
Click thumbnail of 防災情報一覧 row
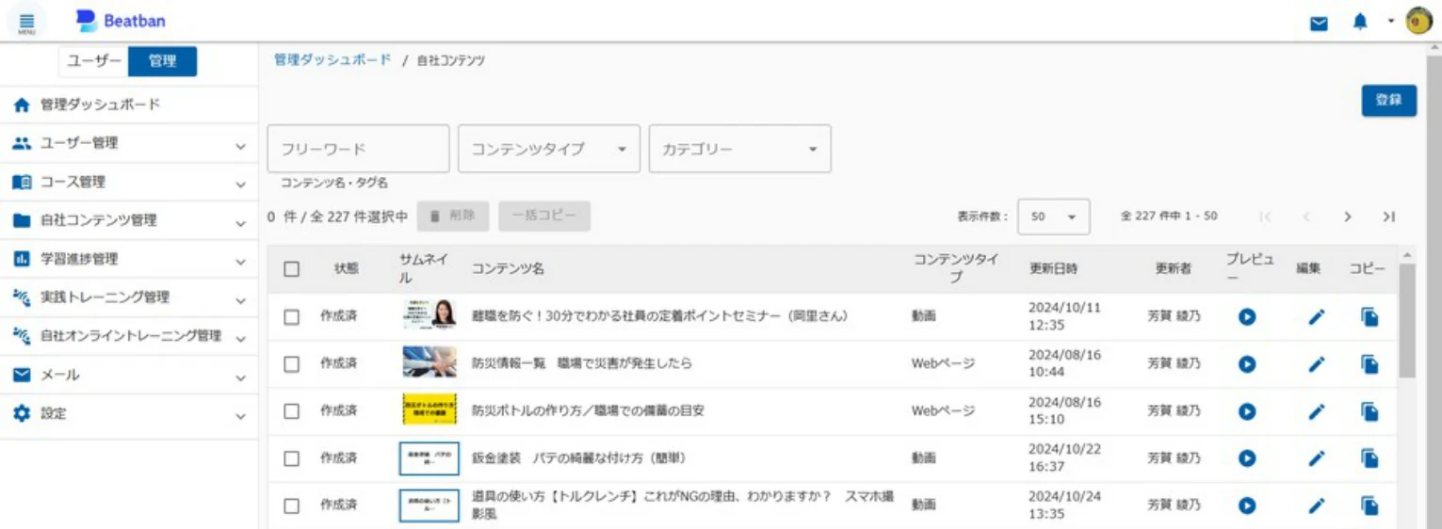[429, 362]
